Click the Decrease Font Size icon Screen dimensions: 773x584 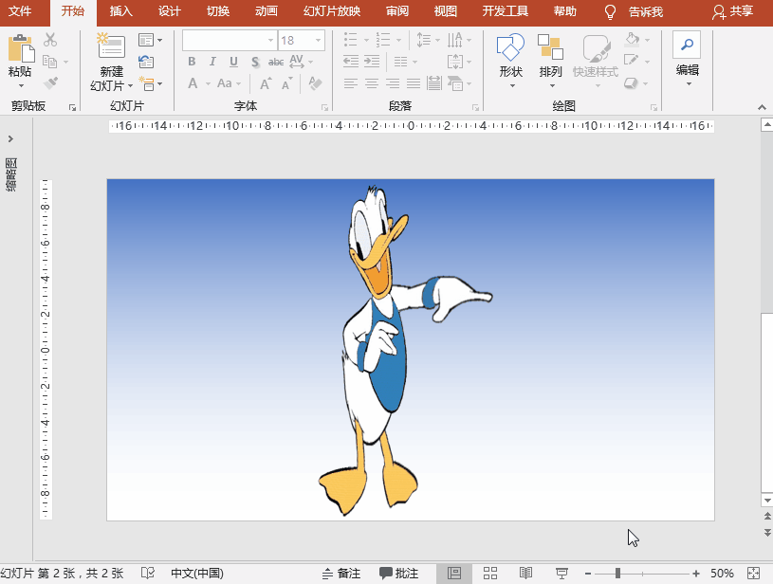pyautogui.click(x=287, y=83)
